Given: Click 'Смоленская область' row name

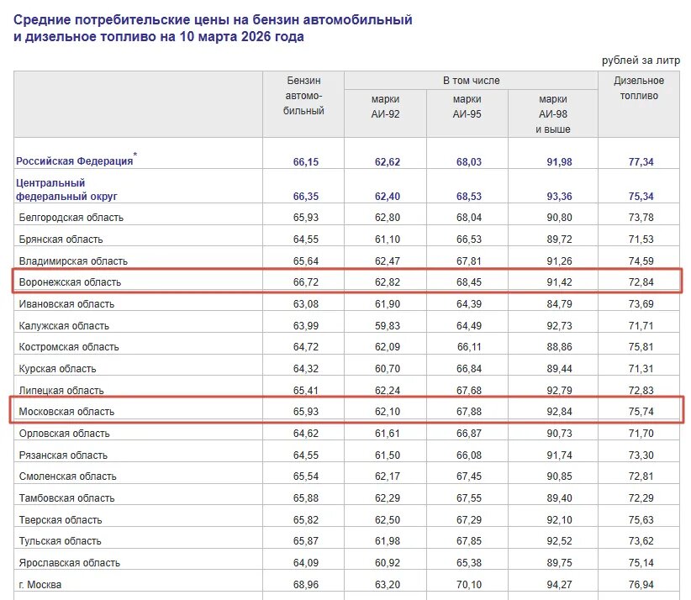Looking at the screenshot, I should pyautogui.click(x=67, y=476).
